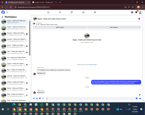This screenshot has height=115, width=145.
Task: Open the View buyer profile link
Action: tap(93, 64)
